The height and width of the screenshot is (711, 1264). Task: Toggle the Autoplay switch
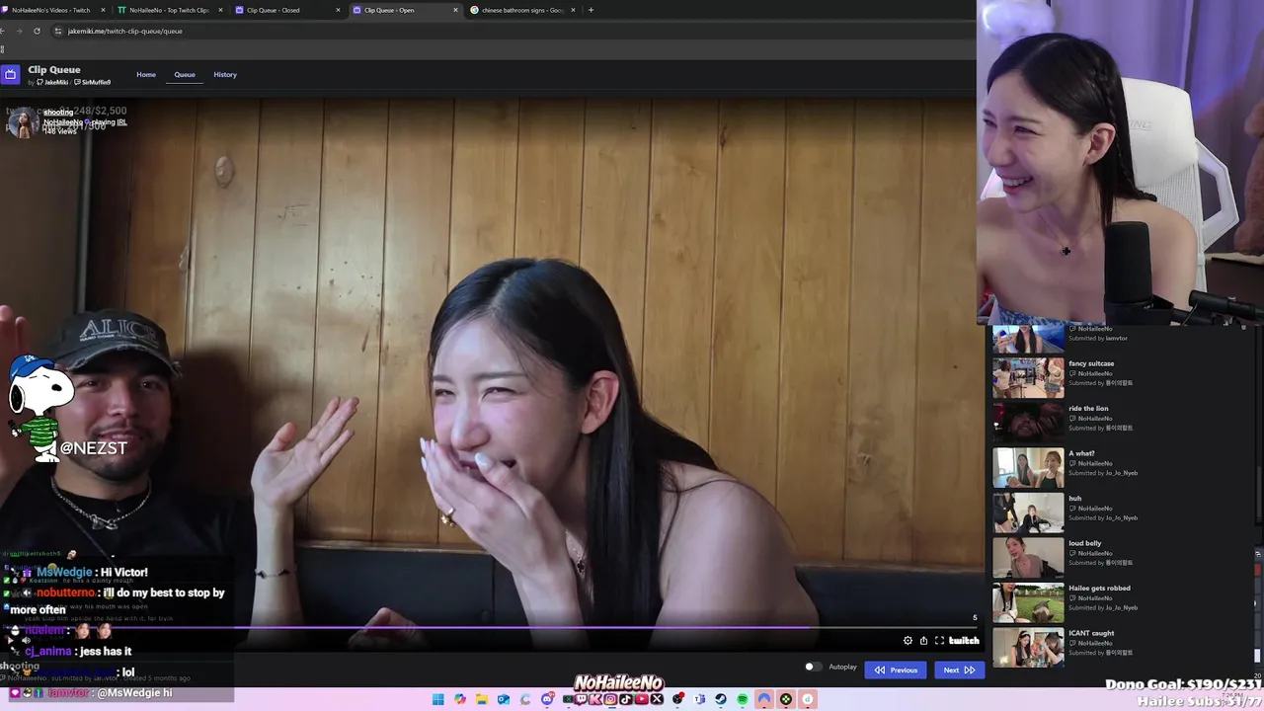812,667
